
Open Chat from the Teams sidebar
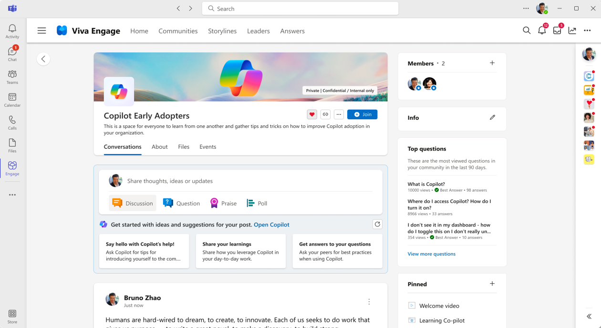click(x=12, y=52)
